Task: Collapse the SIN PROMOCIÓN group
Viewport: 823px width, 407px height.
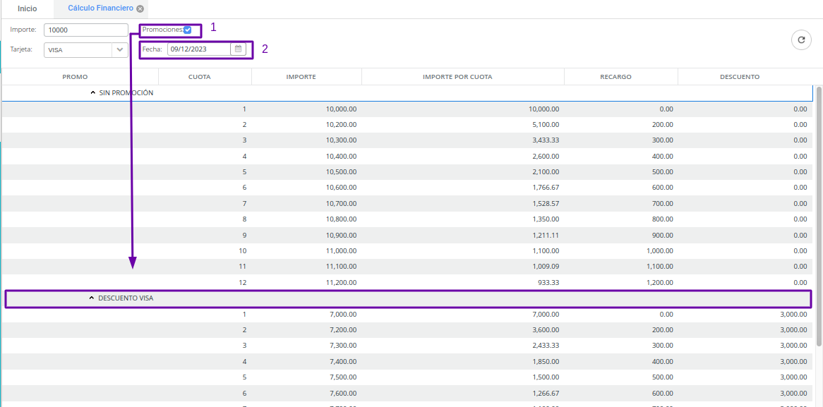Action: coord(94,93)
